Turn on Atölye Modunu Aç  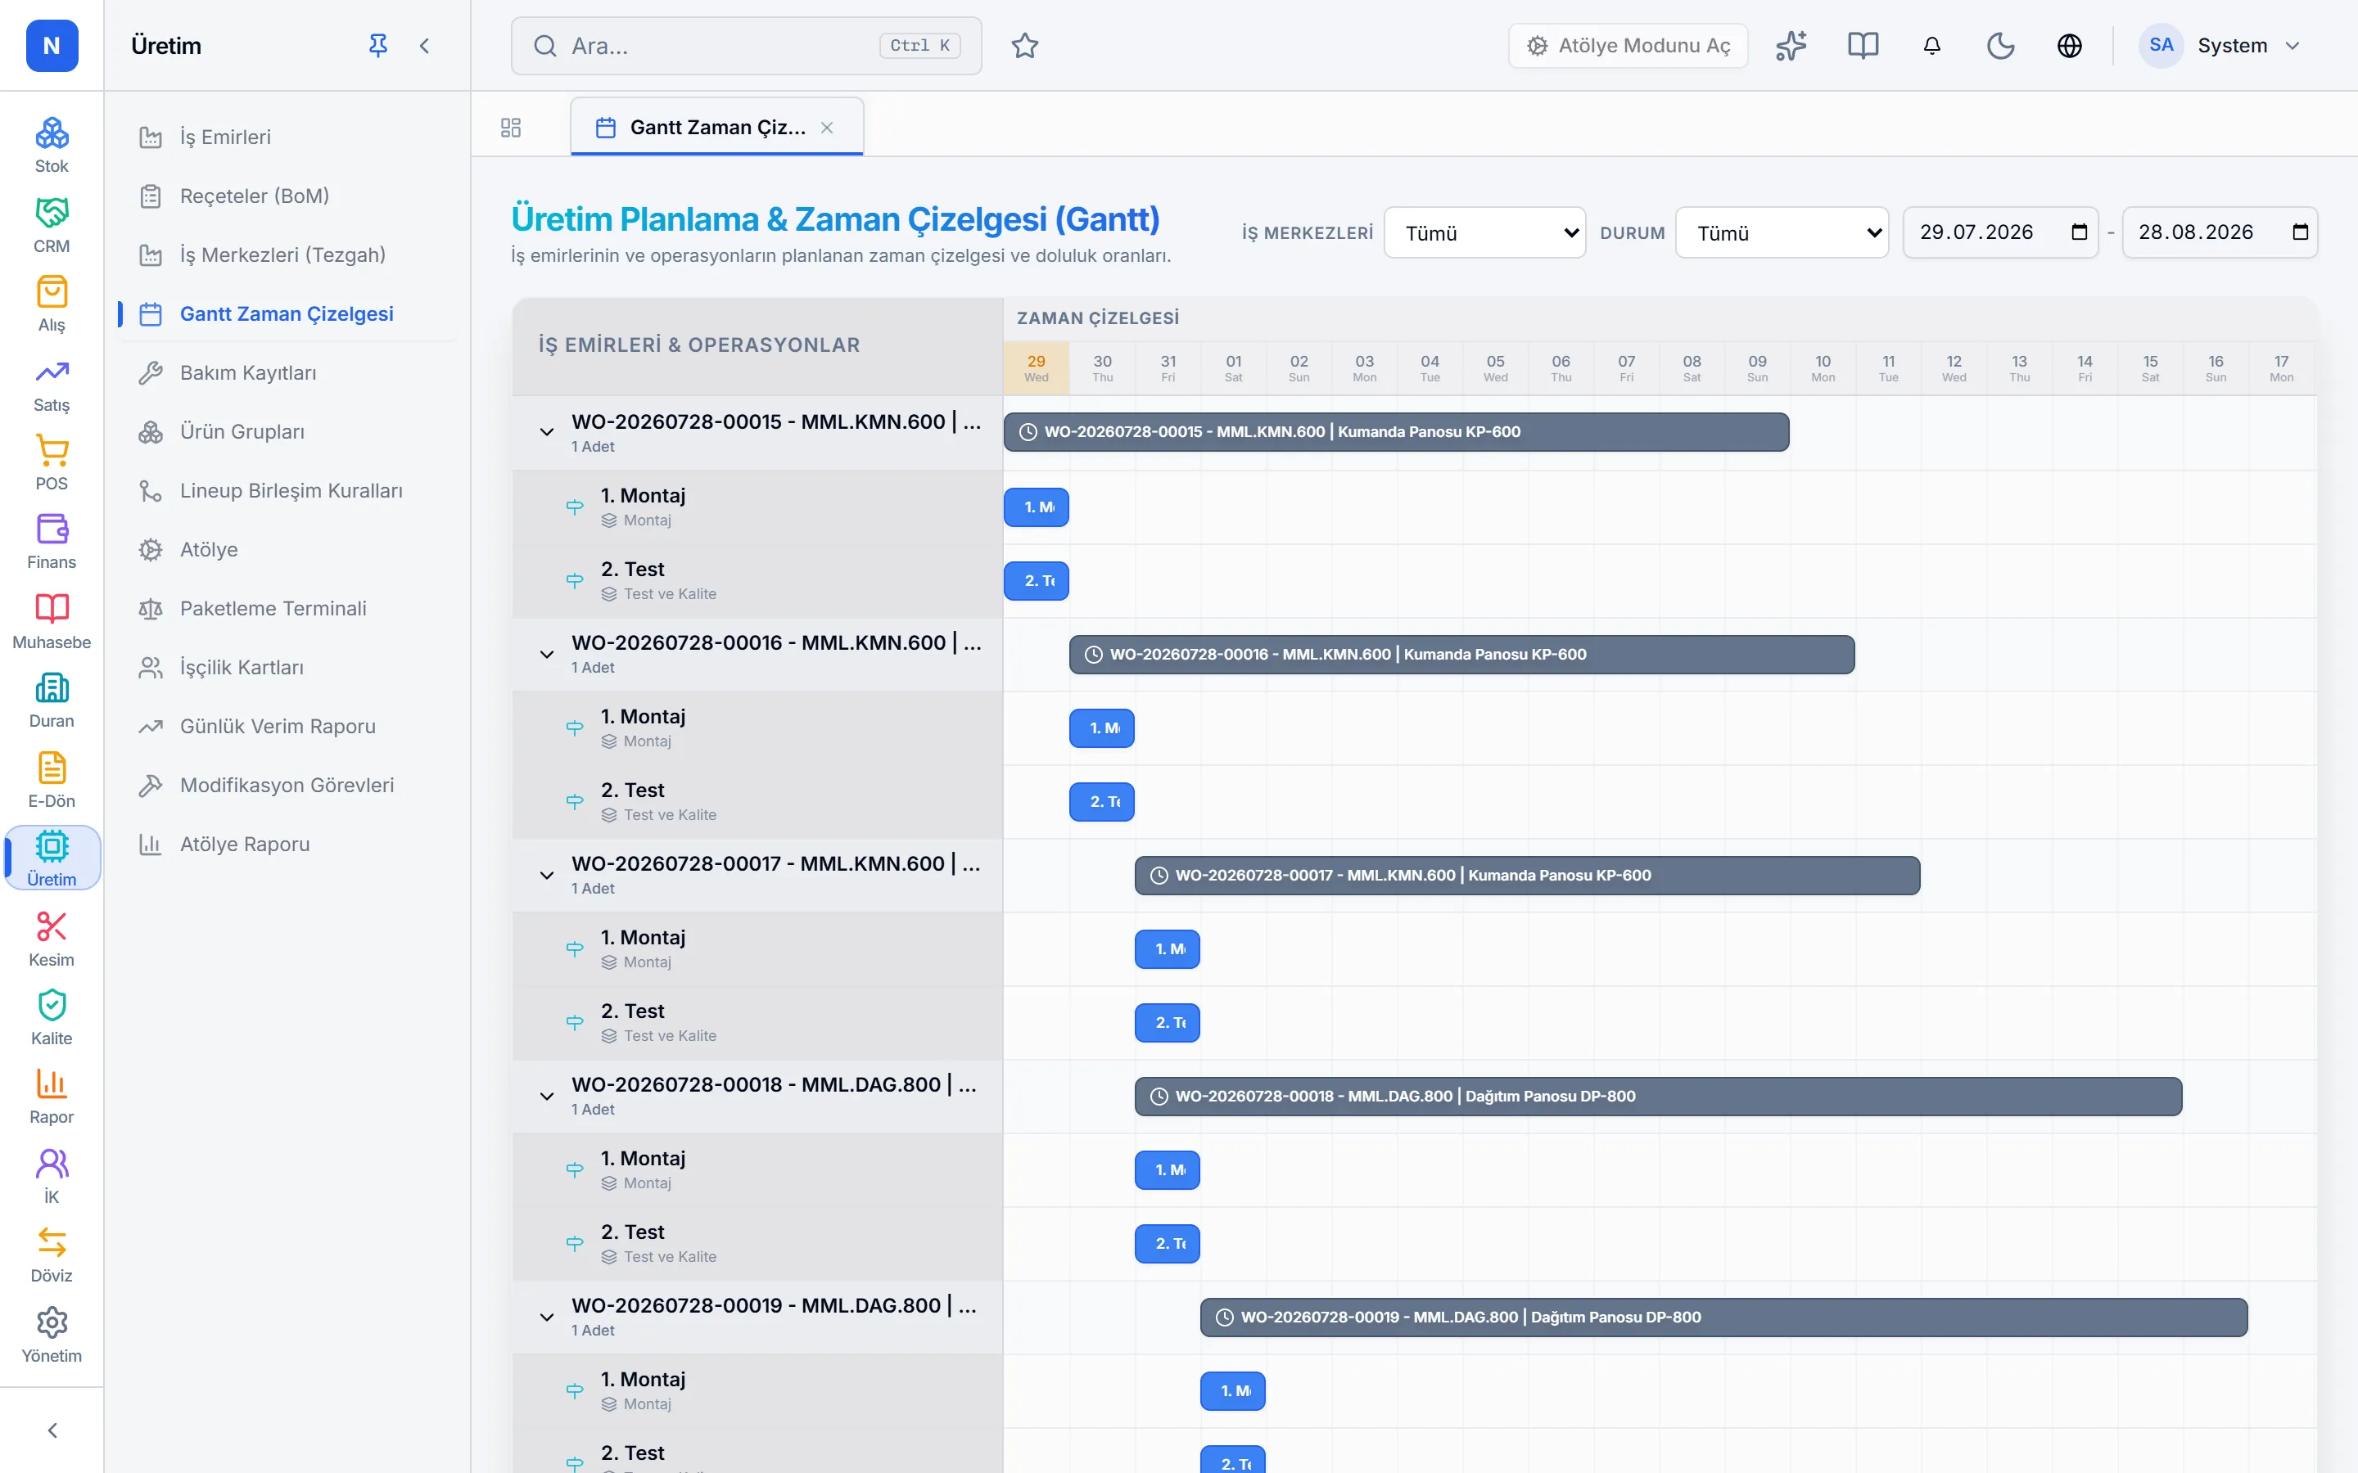point(1628,46)
